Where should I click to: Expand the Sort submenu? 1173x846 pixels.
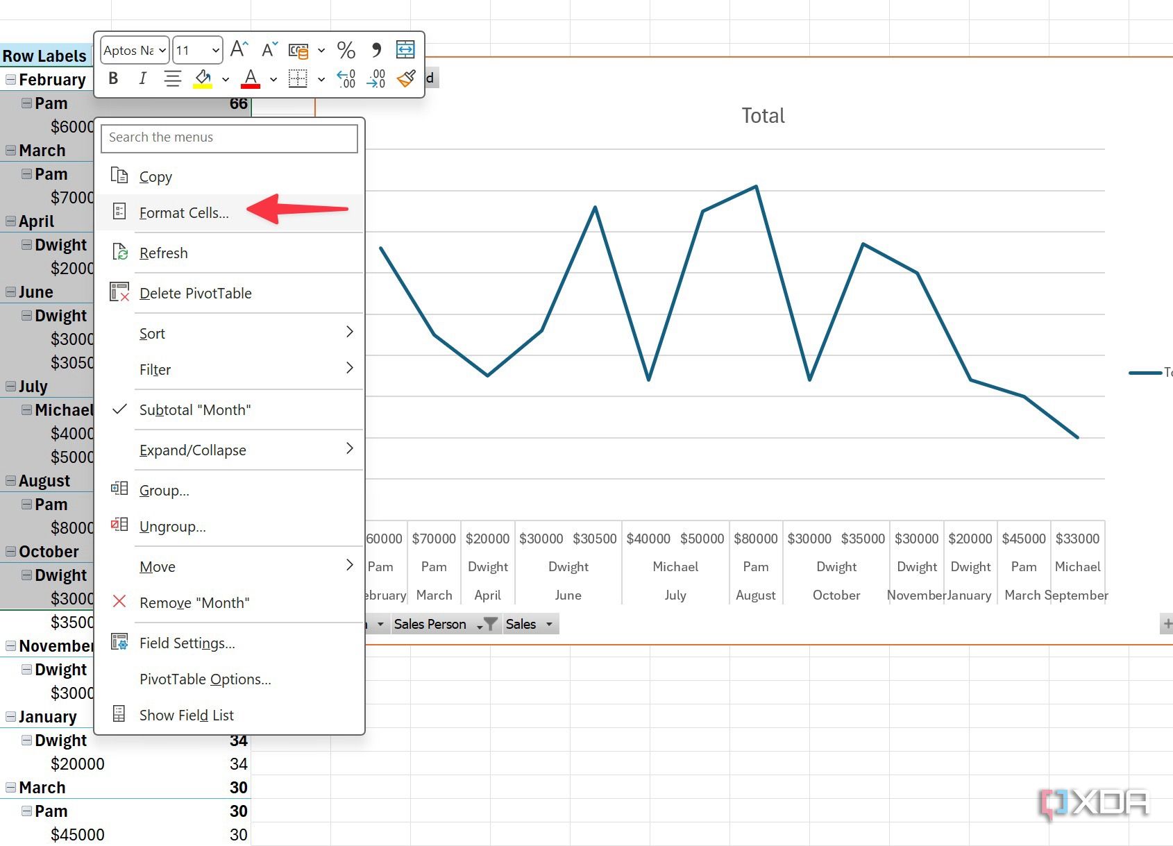coord(152,333)
